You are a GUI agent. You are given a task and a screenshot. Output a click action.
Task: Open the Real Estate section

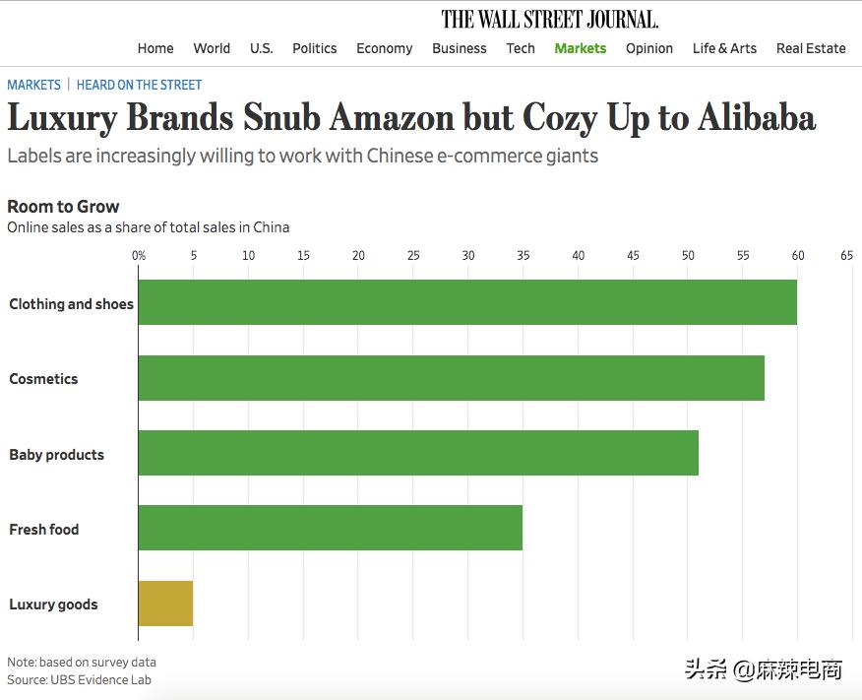[x=811, y=48]
